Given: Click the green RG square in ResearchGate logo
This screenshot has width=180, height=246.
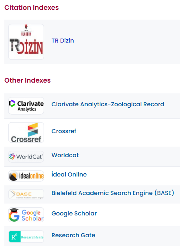Looking at the screenshot, I should coord(15,237).
